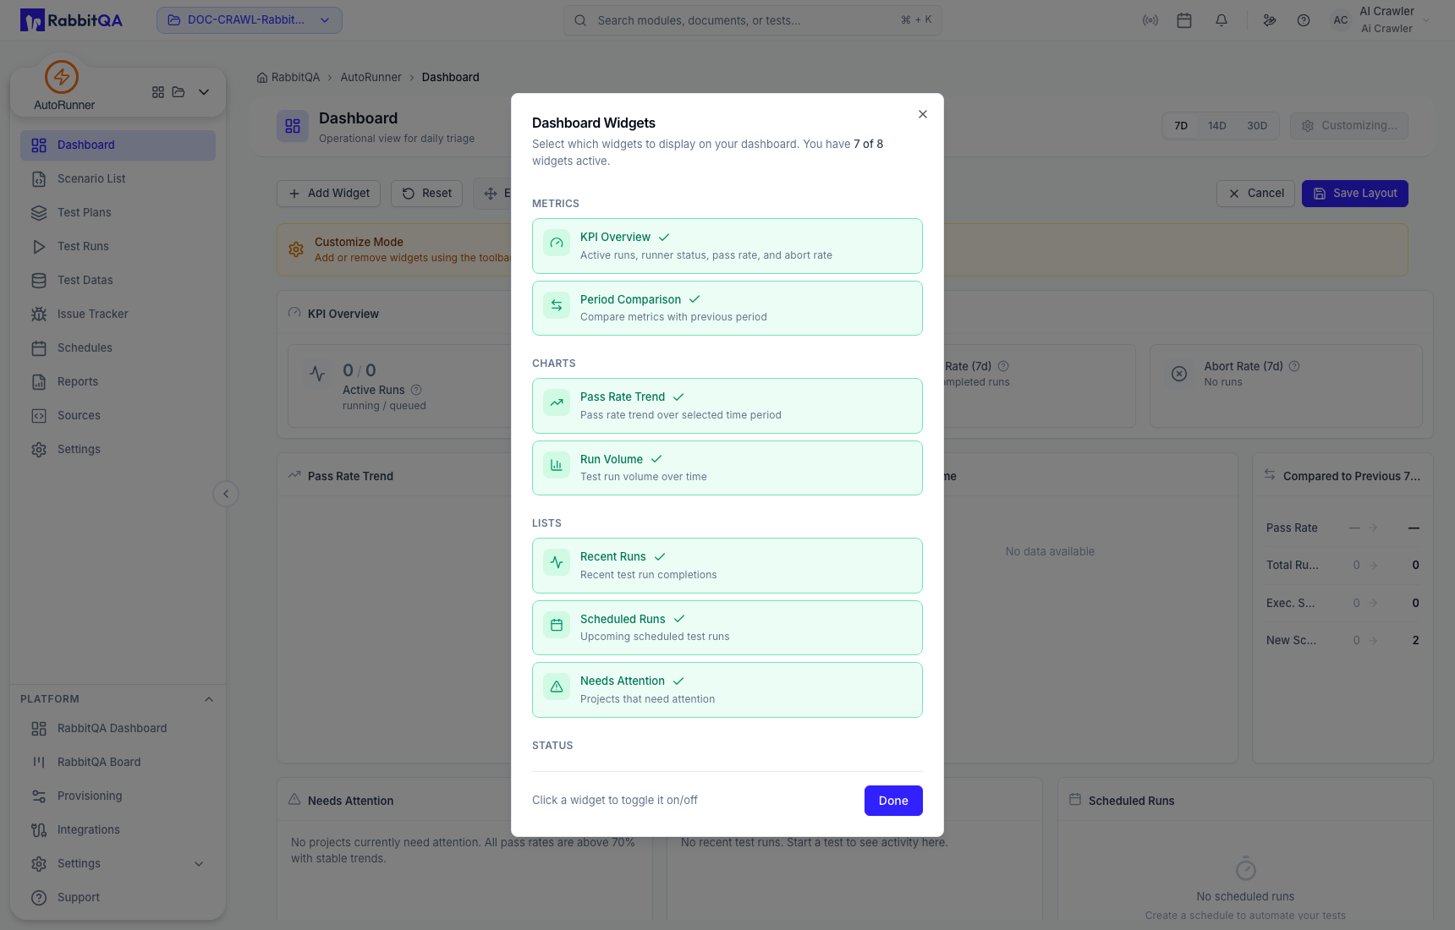Open the DOC-CRAWL-Rabbit project dropdown

coord(250,20)
